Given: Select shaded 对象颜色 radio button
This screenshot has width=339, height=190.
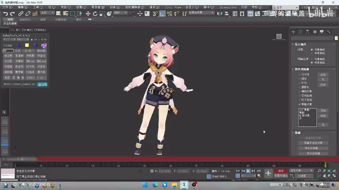Looking at the screenshot, I should (x=312, y=59).
